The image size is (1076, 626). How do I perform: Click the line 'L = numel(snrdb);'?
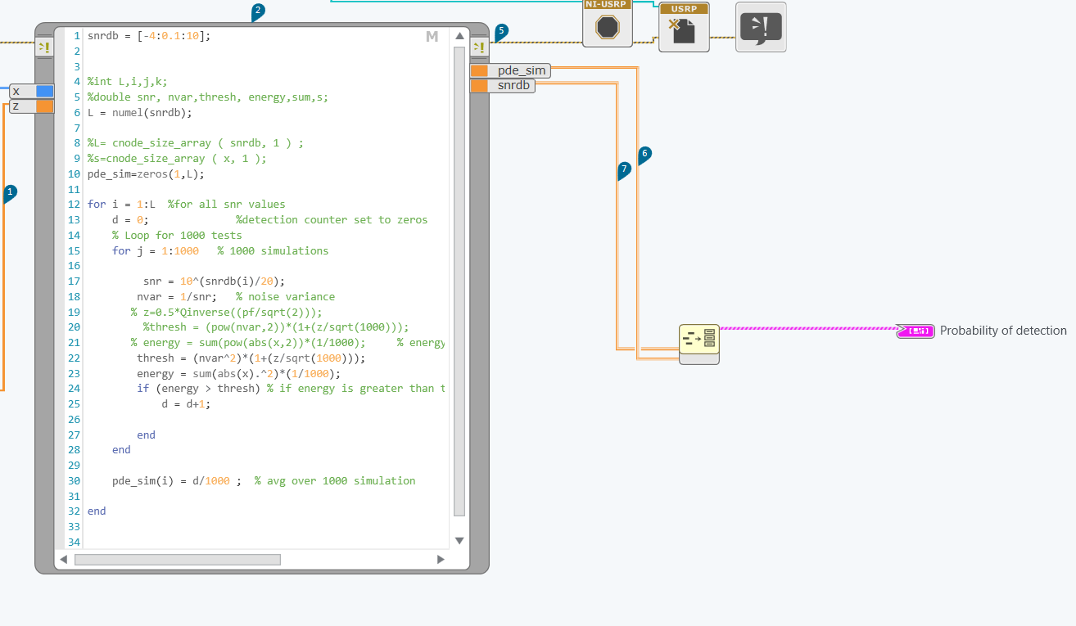tap(139, 112)
